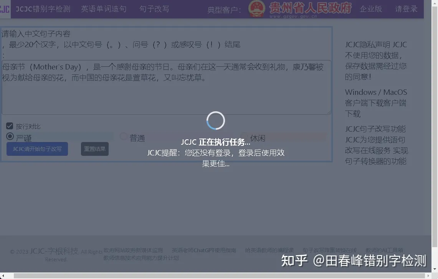Image resolution: width=438 pixels, height=279 pixels.
Task: Click the JCJC-字根科技 copyright text
Action: (x=54, y=251)
